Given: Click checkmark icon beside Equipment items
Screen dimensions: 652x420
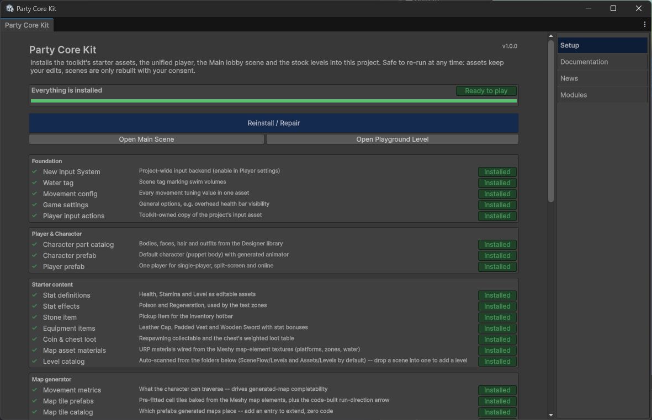Looking at the screenshot, I should pos(35,328).
